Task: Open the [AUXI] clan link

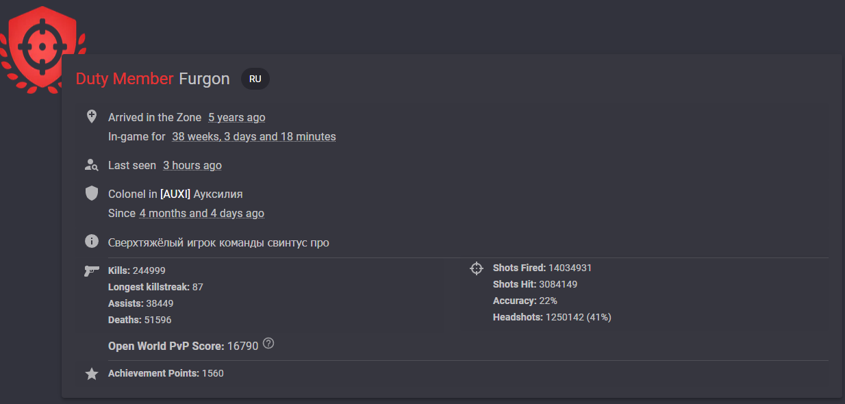Action: [x=175, y=194]
